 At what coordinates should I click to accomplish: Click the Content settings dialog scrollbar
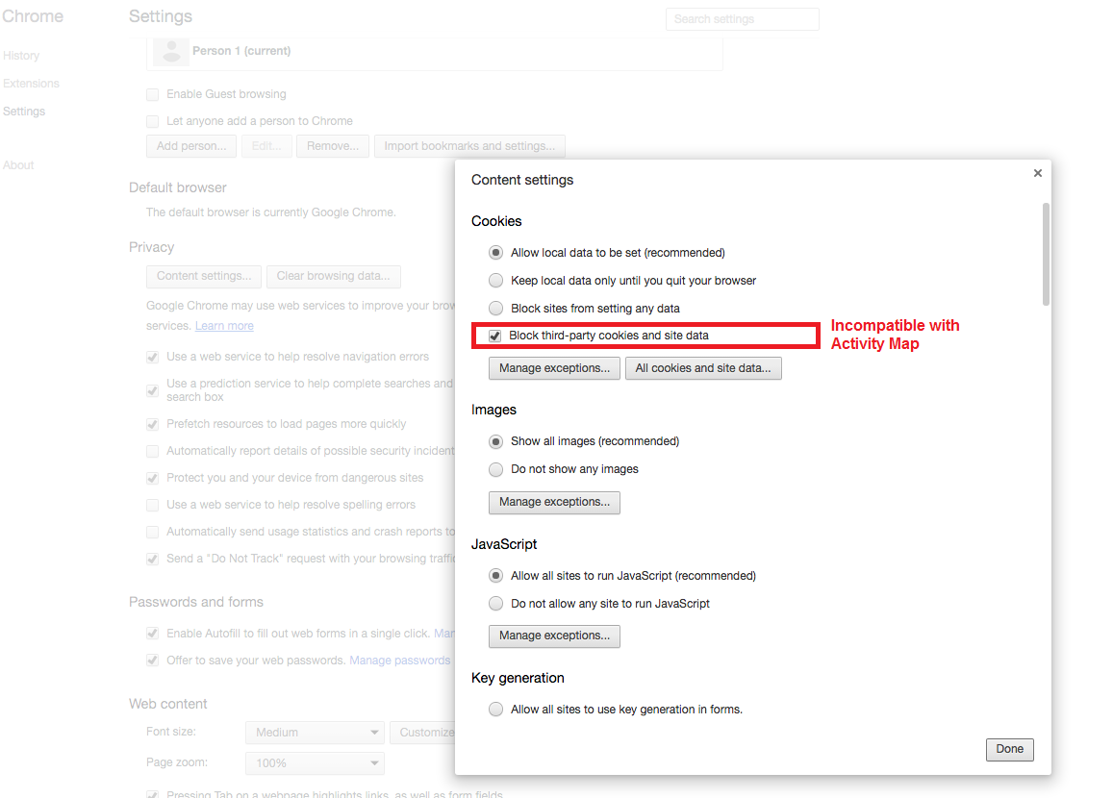[1046, 254]
